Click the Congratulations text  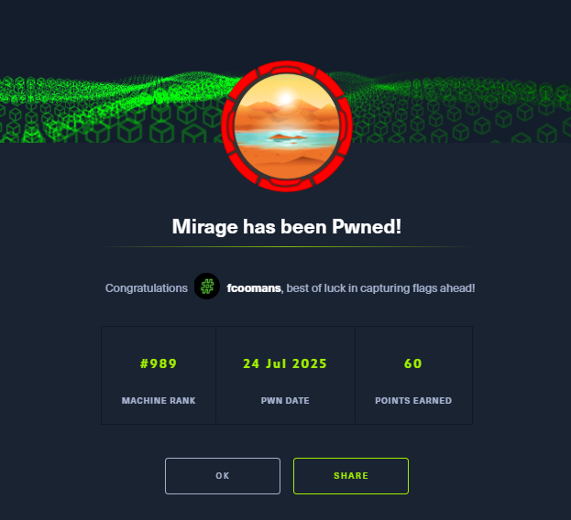click(147, 288)
